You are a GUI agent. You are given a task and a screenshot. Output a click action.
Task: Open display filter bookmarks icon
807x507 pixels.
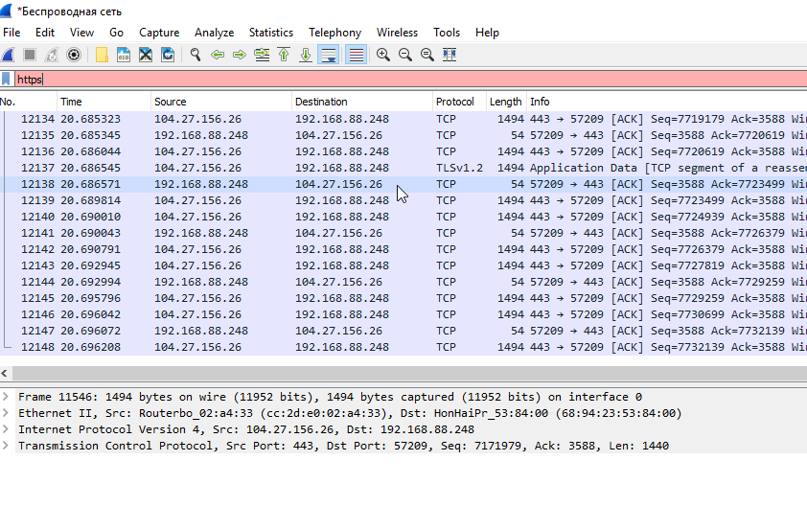pyautogui.click(x=6, y=79)
